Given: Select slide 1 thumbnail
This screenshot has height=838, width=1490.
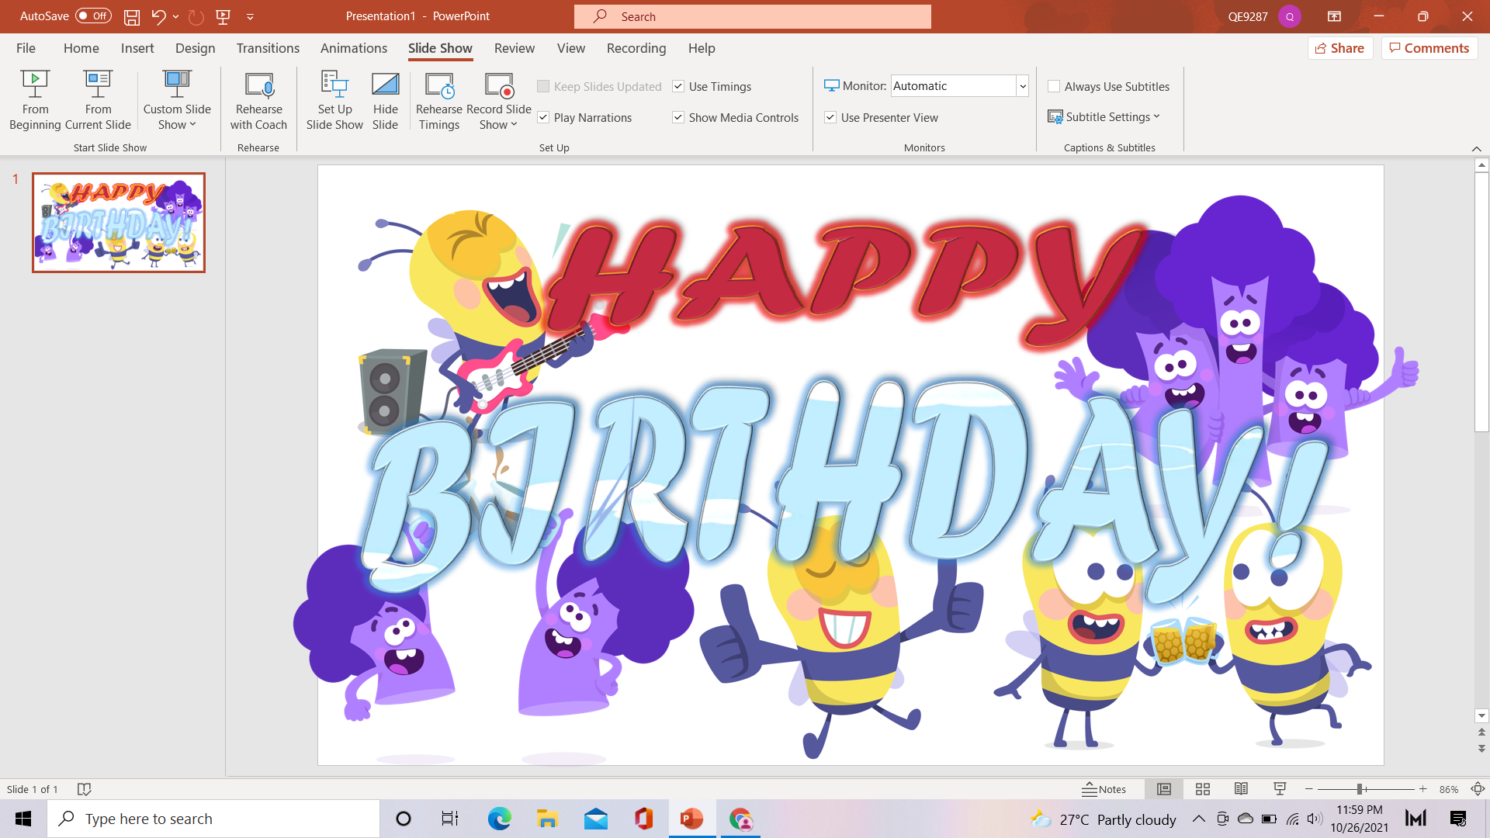Looking at the screenshot, I should click(x=119, y=223).
